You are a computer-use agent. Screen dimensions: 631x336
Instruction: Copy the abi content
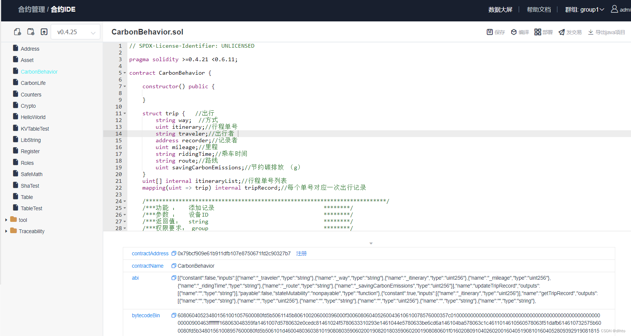tap(174, 278)
